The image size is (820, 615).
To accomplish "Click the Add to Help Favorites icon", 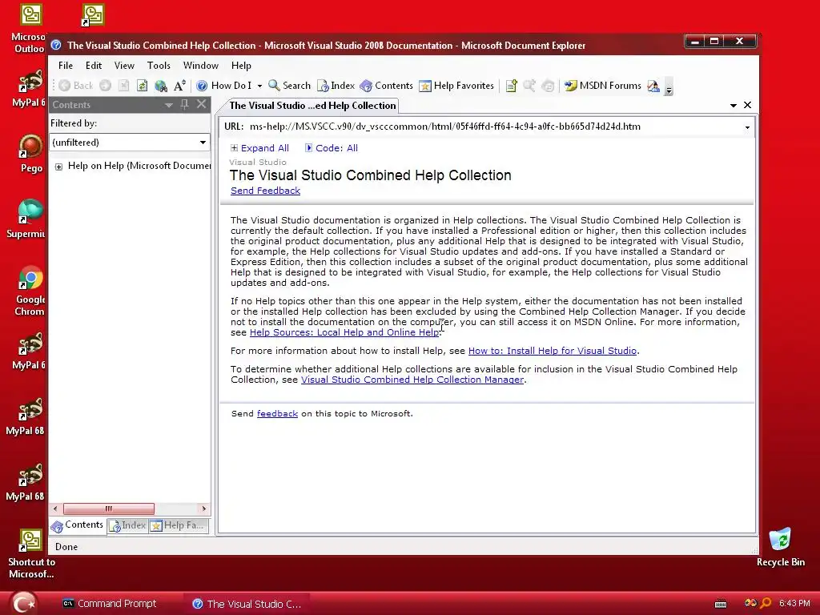I will point(511,85).
